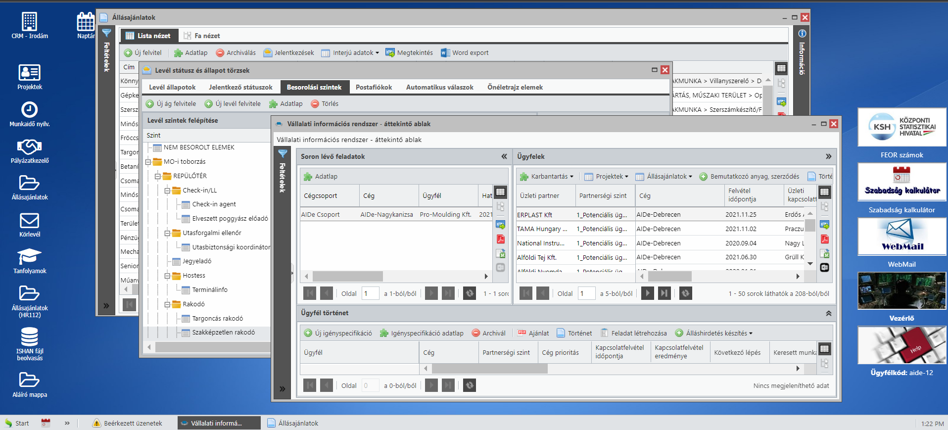Open the Munkaidő nyilv. clock icon
This screenshot has height=430, width=948.
[x=29, y=110]
